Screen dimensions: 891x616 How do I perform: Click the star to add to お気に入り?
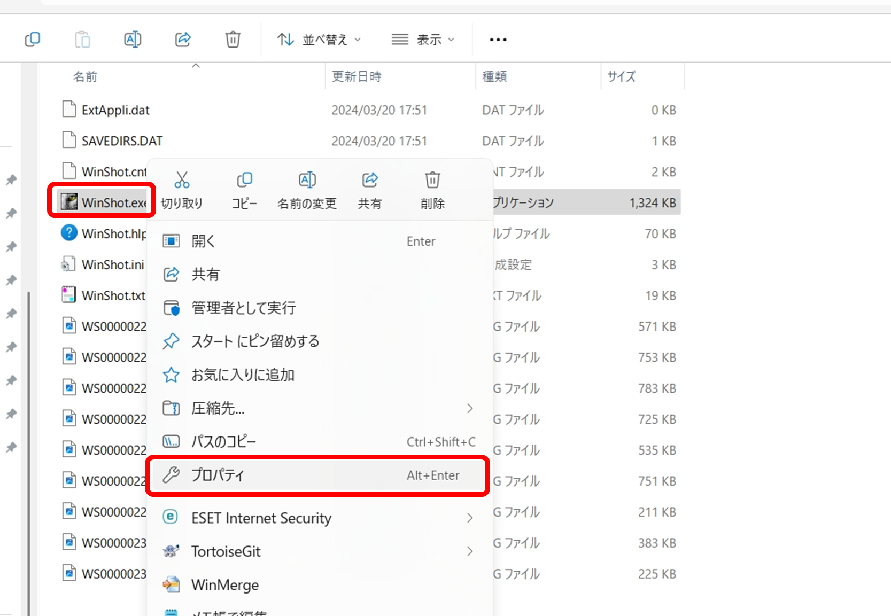point(171,375)
